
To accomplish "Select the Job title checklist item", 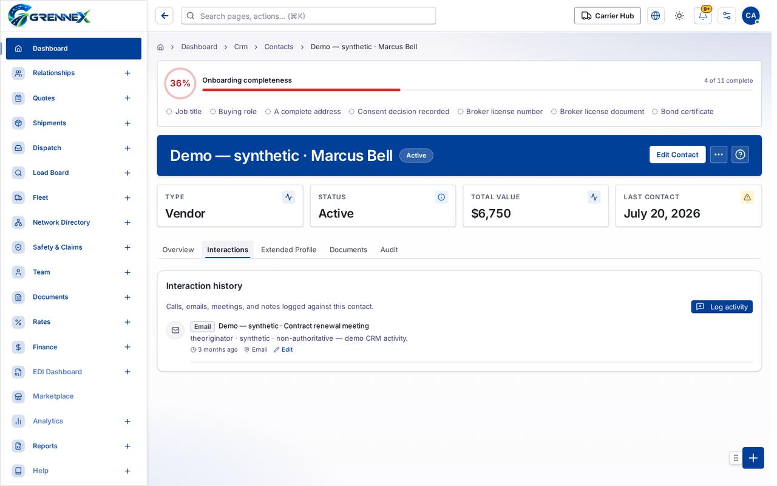I will pyautogui.click(x=184, y=112).
